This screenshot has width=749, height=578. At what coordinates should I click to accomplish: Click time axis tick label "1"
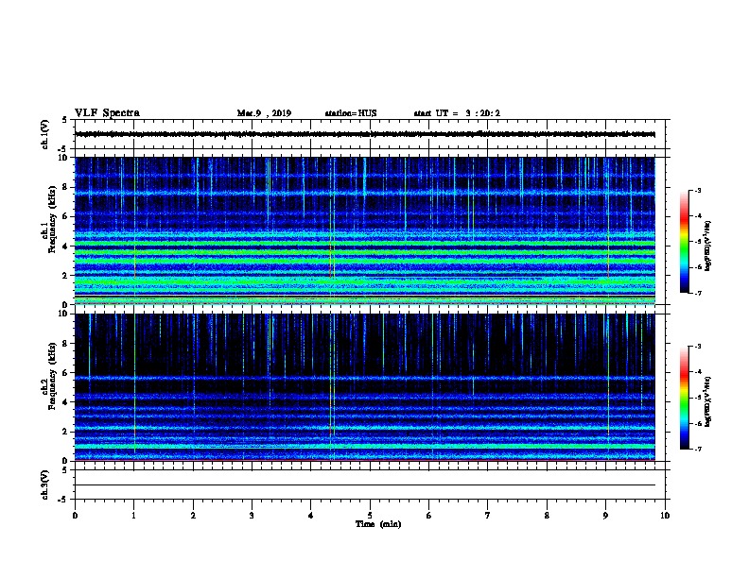click(134, 516)
